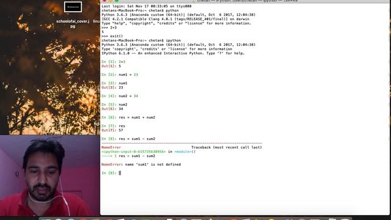Click the Terminal window title text
391x220 pixels.
click(x=247, y=1)
